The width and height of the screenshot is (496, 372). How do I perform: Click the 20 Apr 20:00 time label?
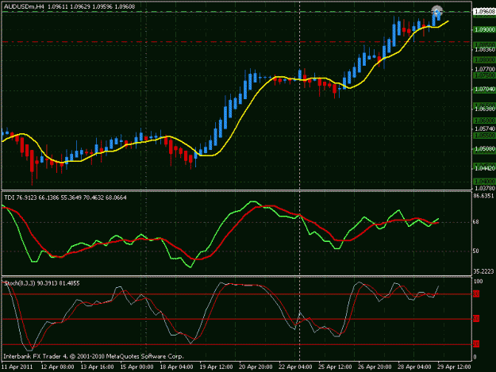point(256,367)
